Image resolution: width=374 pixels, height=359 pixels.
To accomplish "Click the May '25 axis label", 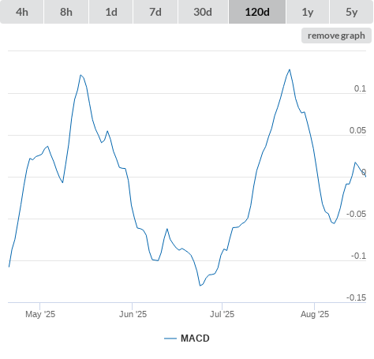I will (40, 314).
